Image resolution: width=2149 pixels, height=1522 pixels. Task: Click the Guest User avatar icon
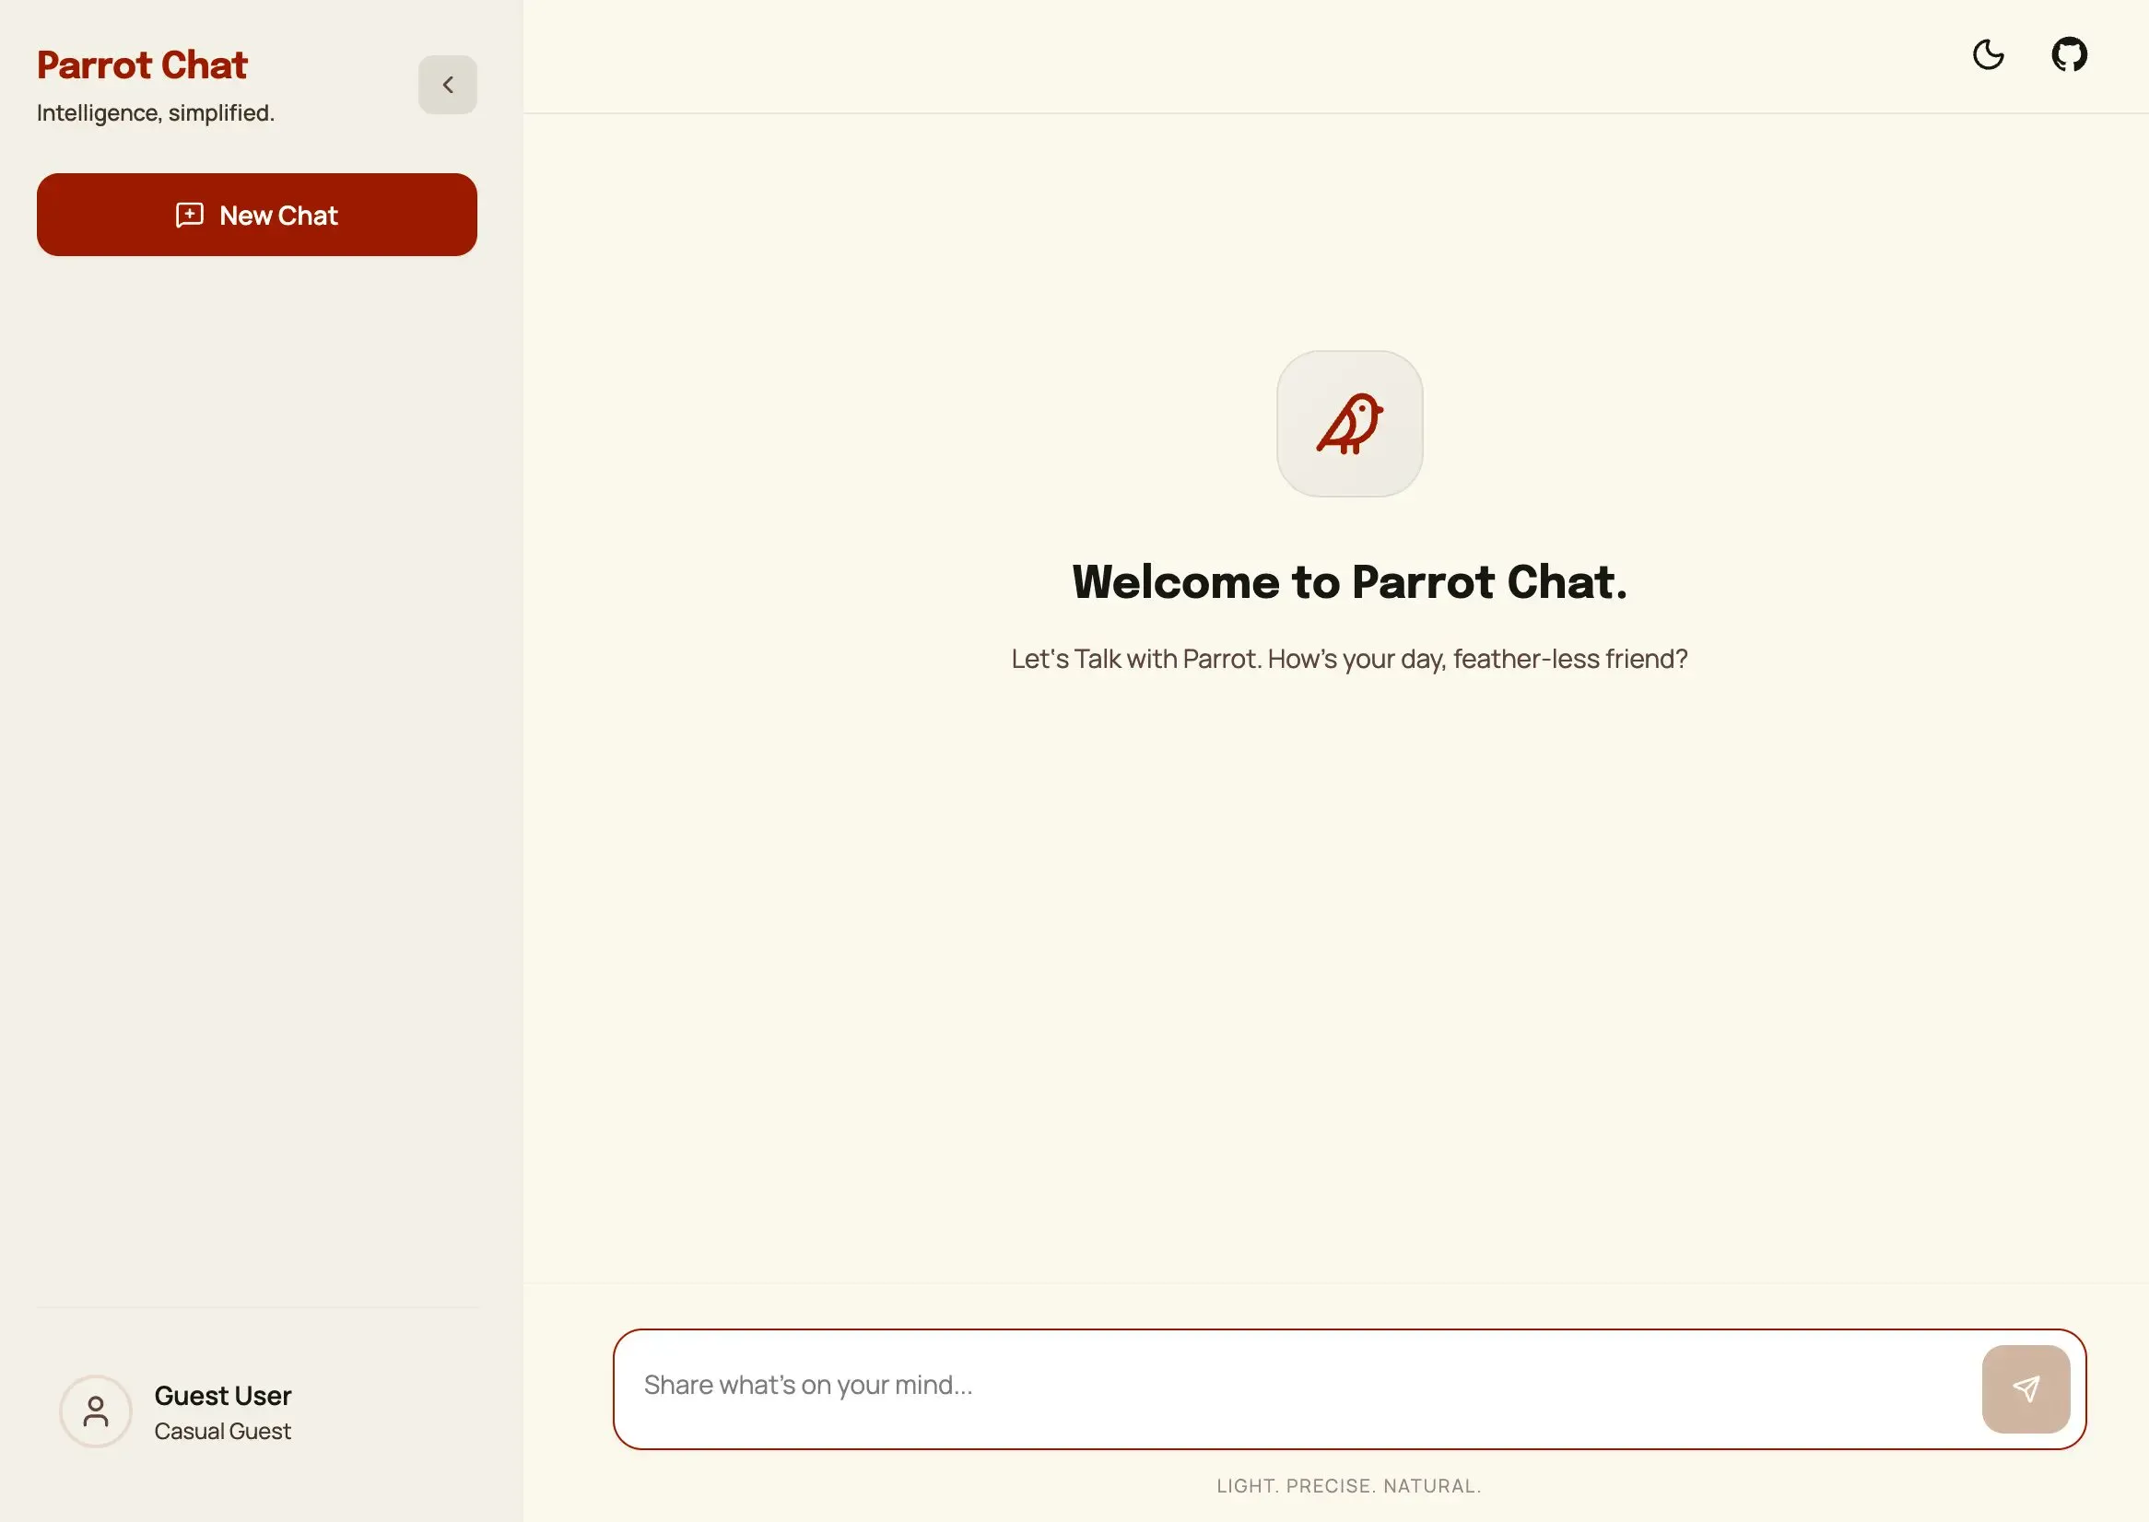click(x=96, y=1411)
